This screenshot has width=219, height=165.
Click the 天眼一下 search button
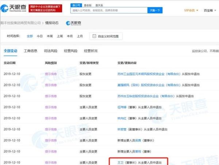155,10
